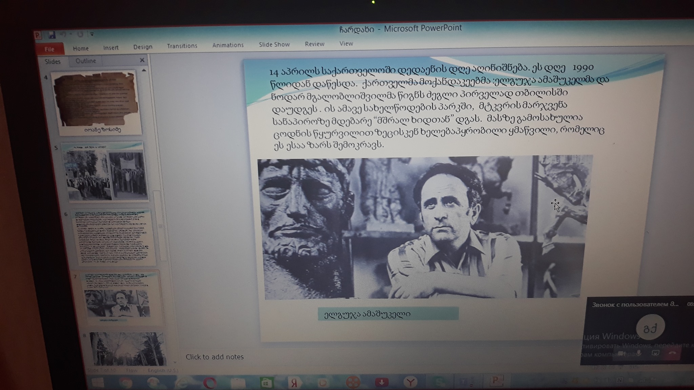This screenshot has width=694, height=390.
Task: Close the slides thumbnail pane
Action: point(142,60)
